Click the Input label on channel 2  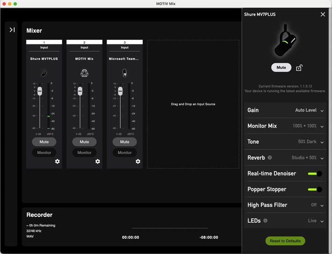[84, 47]
